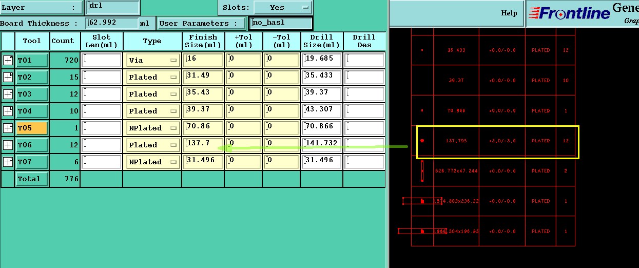Screen dimensions: 639x268
Task: Click T01 slot length field
Action: click(x=102, y=60)
